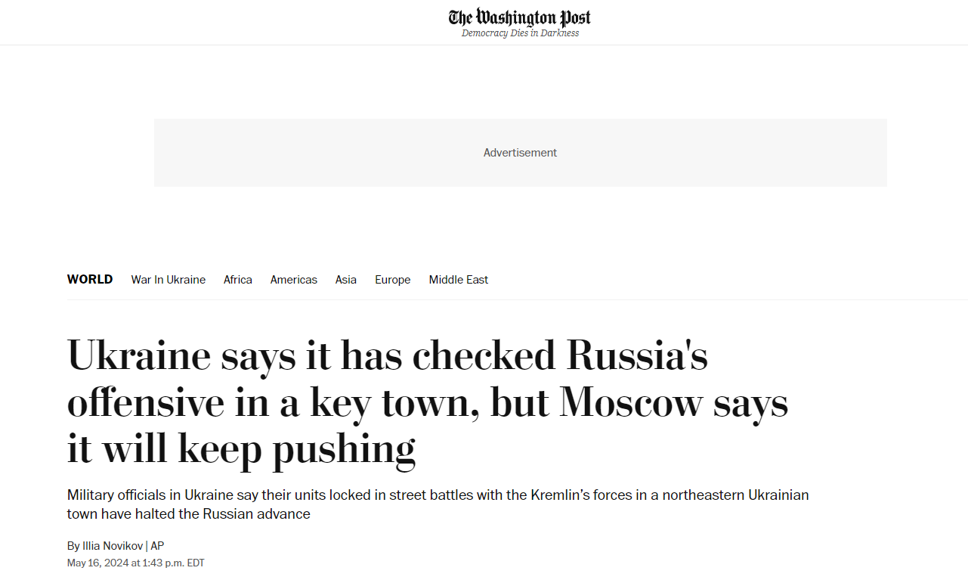Image resolution: width=968 pixels, height=580 pixels.
Task: Open the Europe section link
Action: pos(392,280)
